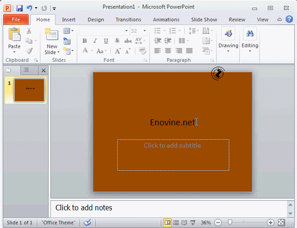Open the File backstage menu
Viewport: 297px width, 228px height.
(16, 20)
